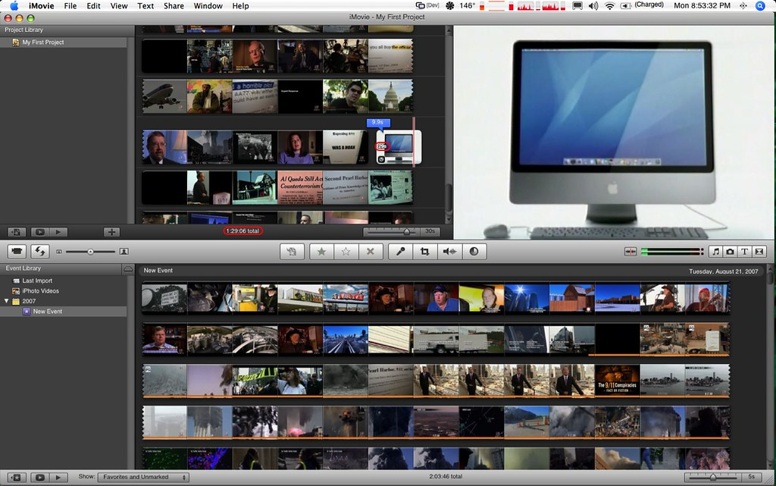Unmark selection with the hollow star
Viewport: 776px width, 486px height.
[x=346, y=252]
